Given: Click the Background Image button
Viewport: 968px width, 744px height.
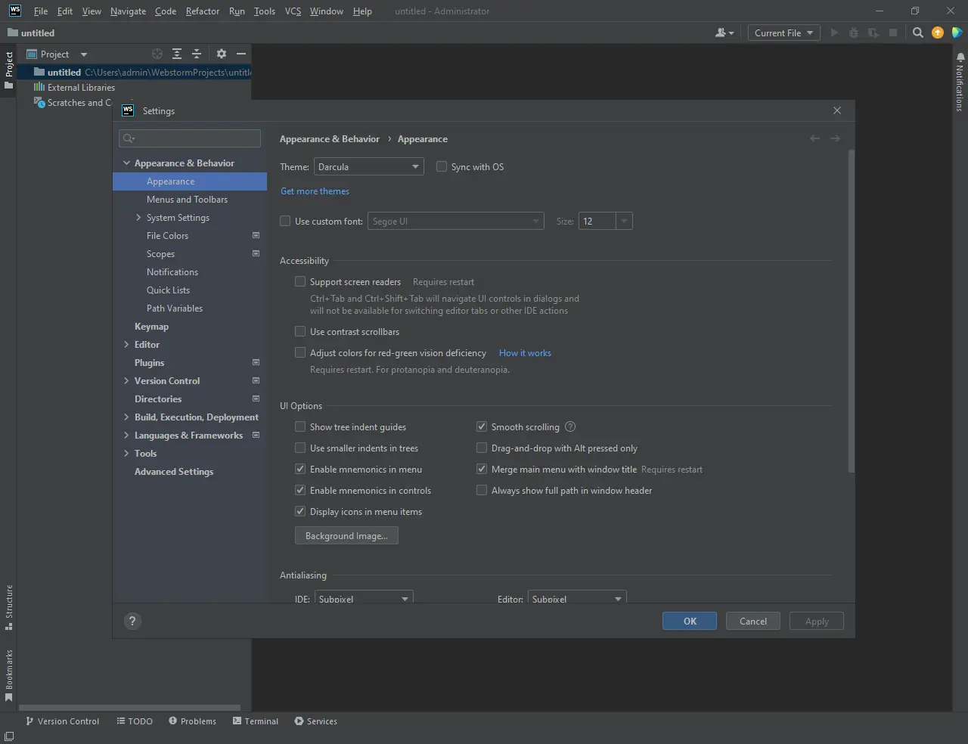Looking at the screenshot, I should tap(346, 535).
